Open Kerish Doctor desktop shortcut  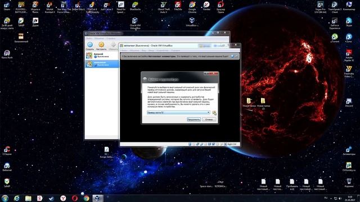click(7, 54)
